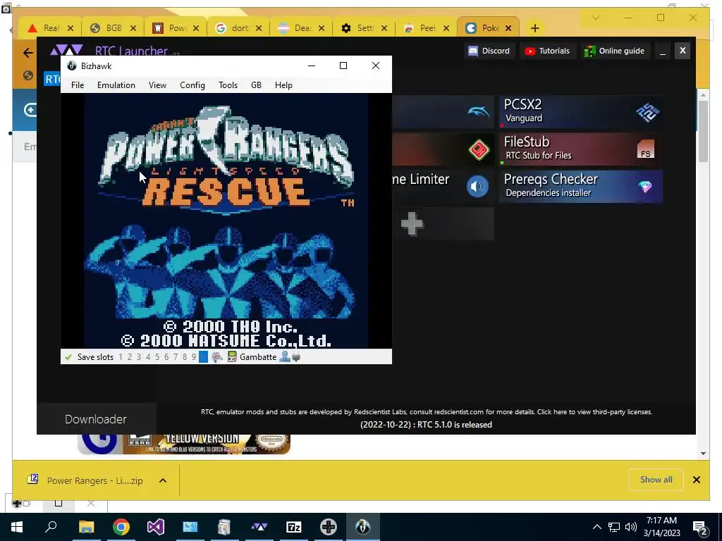Switch to the Peel browser tab
The image size is (722, 541).
(x=426, y=28)
